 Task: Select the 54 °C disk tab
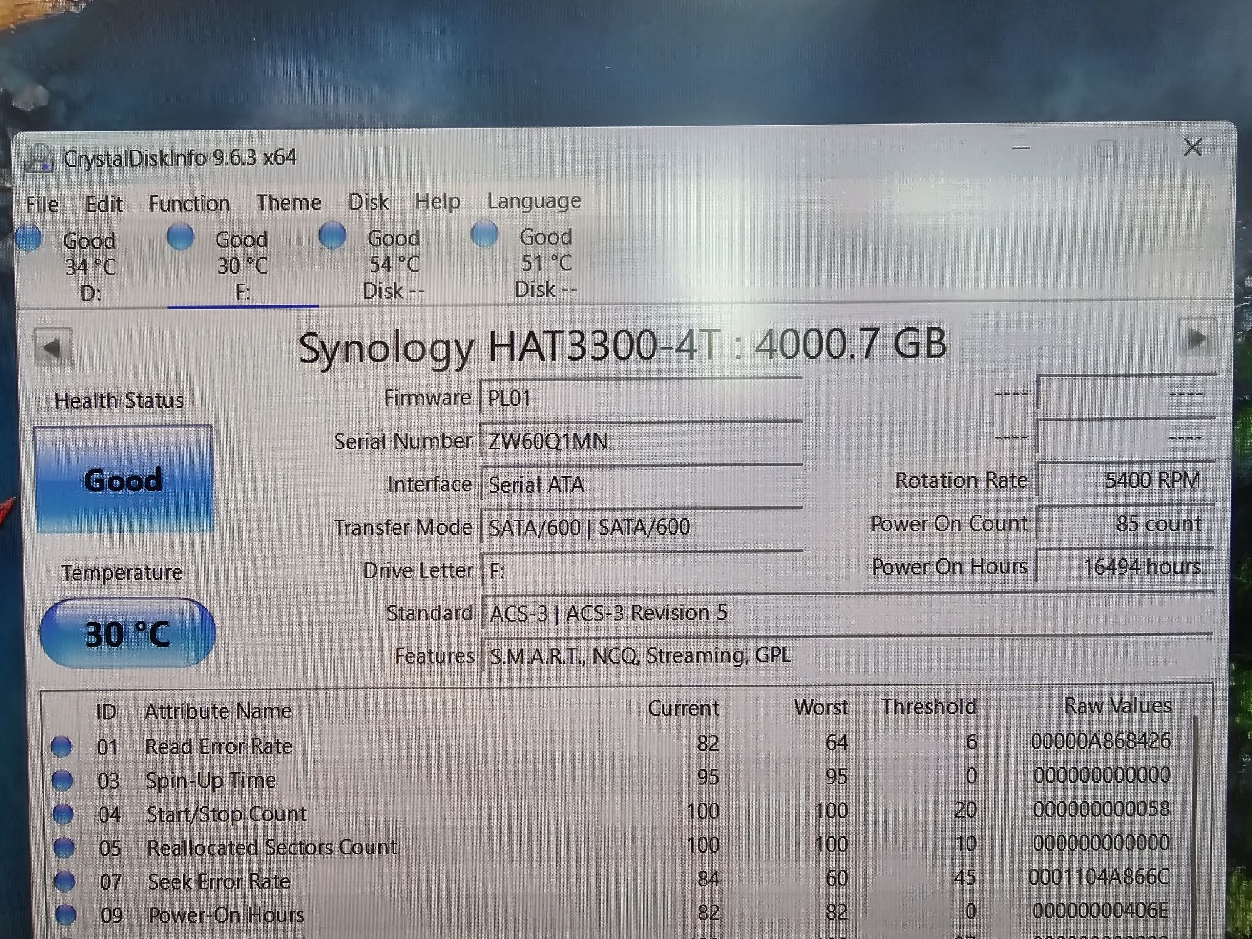coord(394,264)
